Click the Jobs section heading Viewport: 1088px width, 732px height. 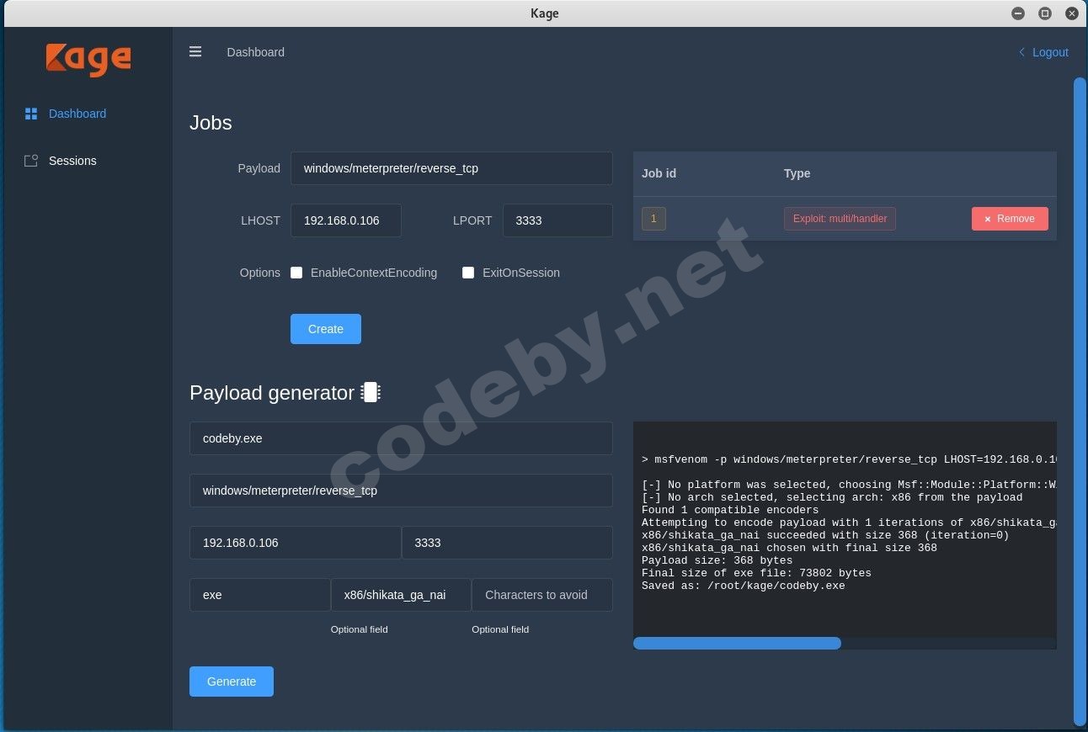click(x=211, y=123)
